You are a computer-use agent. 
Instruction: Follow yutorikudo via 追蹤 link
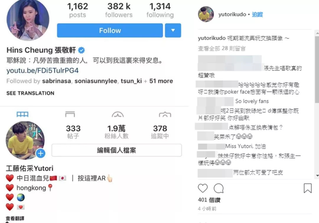(x=257, y=14)
